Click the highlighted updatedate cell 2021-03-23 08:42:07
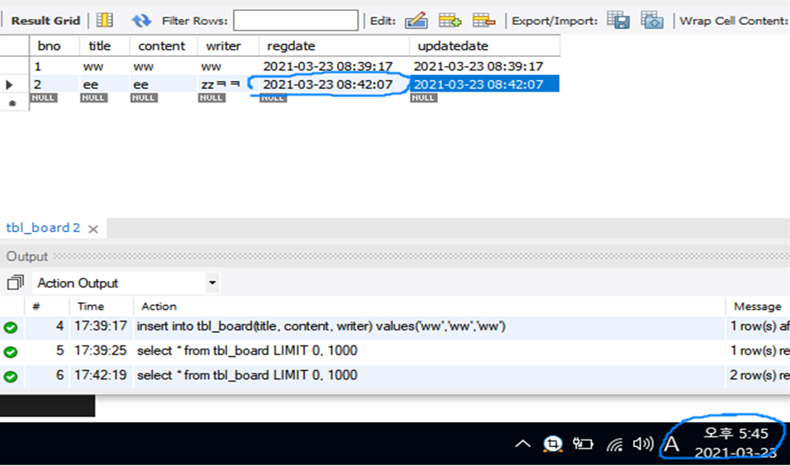Screen dimensions: 790x466 485,84
